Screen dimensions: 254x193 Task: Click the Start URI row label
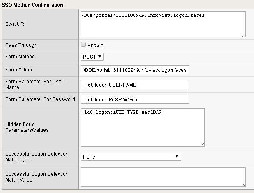[16, 24]
